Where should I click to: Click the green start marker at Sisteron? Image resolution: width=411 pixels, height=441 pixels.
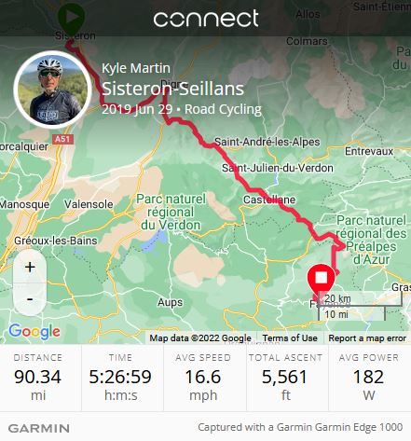[x=72, y=18]
